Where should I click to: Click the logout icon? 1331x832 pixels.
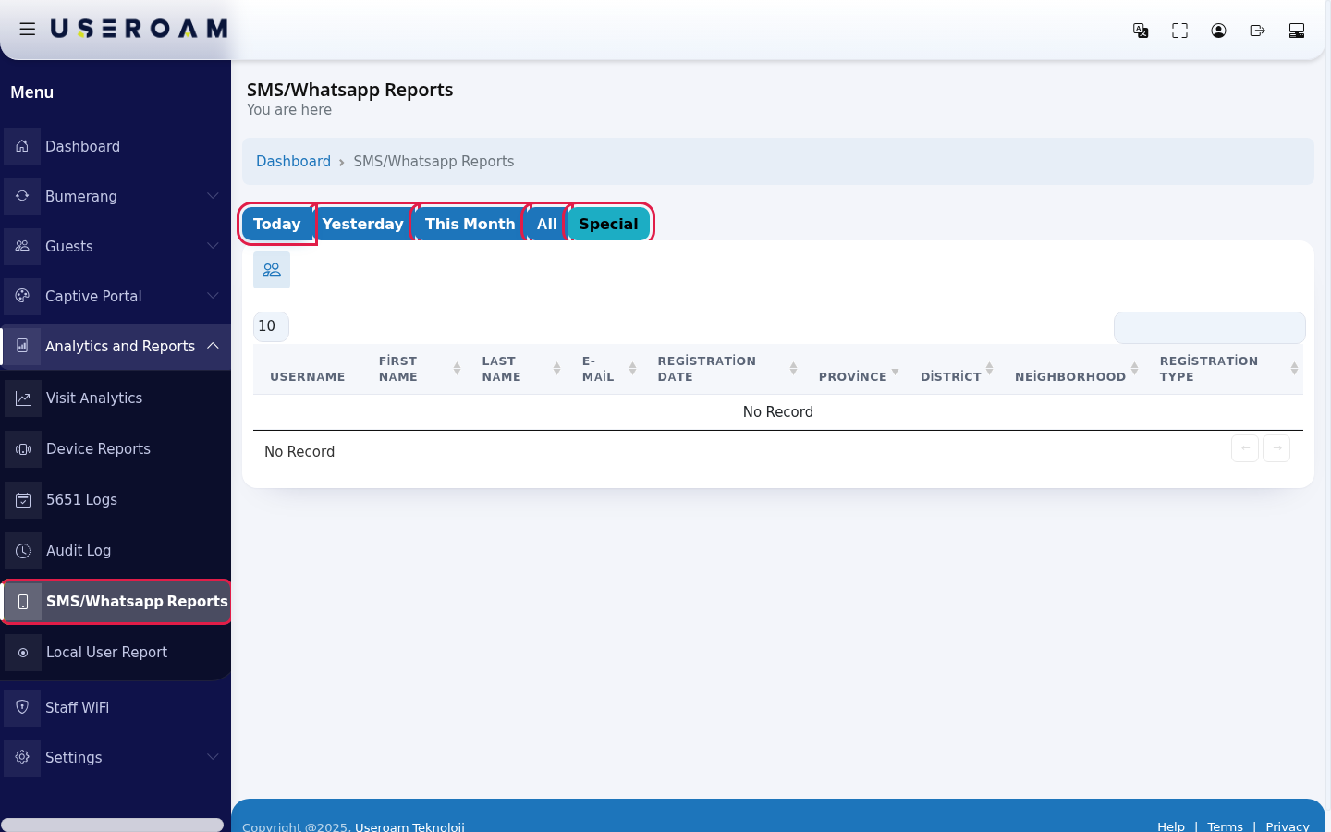[x=1257, y=31]
